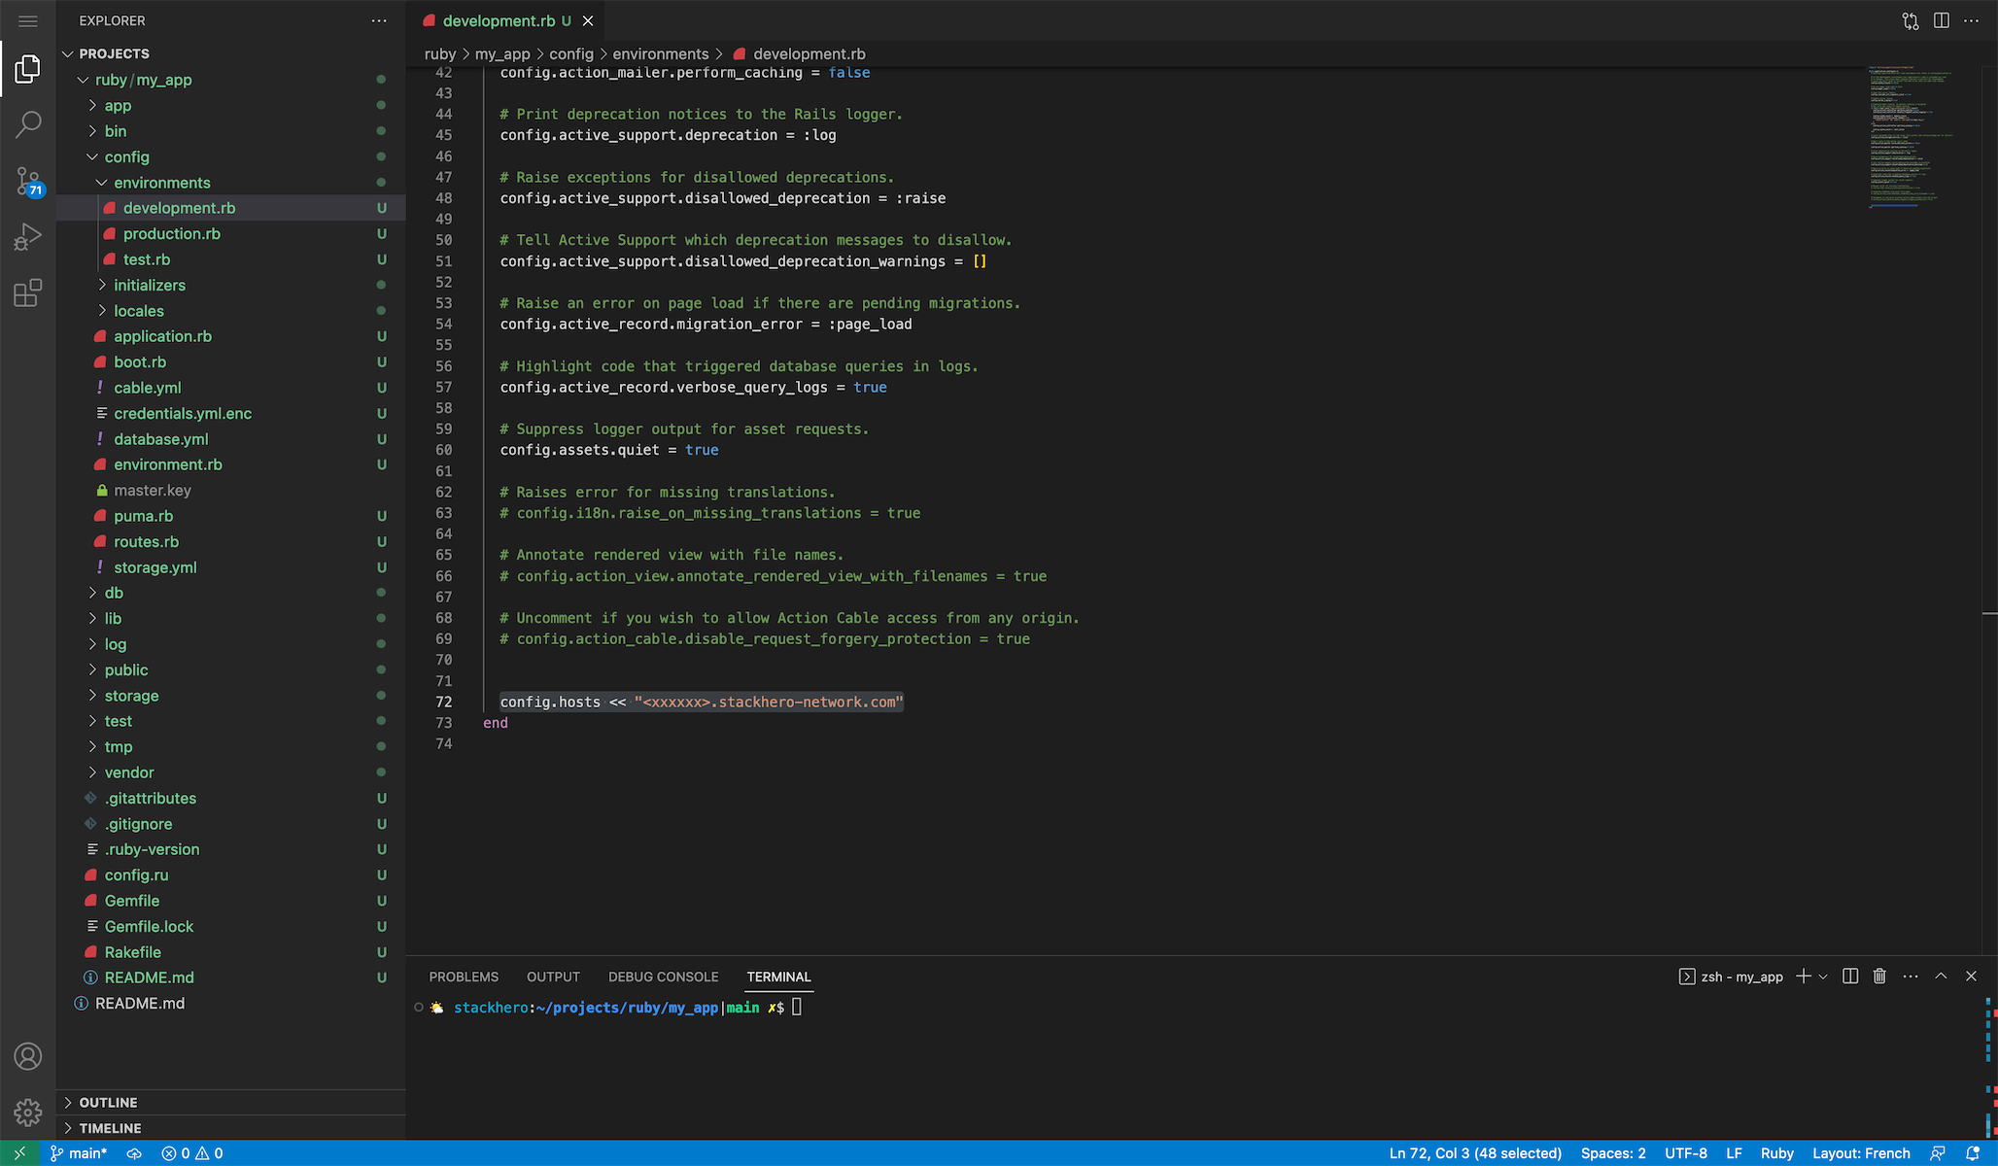Click the split editor right icon
The width and height of the screenshot is (1998, 1166).
[1941, 20]
